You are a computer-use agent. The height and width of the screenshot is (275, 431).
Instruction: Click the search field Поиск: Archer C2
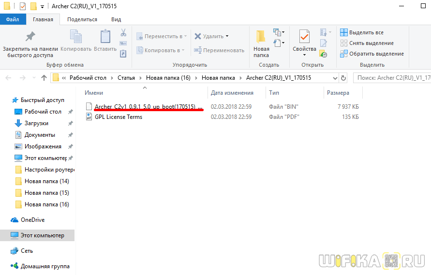coord(393,78)
